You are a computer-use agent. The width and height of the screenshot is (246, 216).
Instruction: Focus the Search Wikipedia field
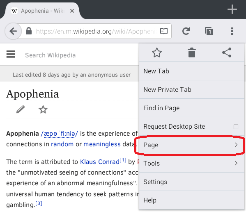tap(51, 55)
